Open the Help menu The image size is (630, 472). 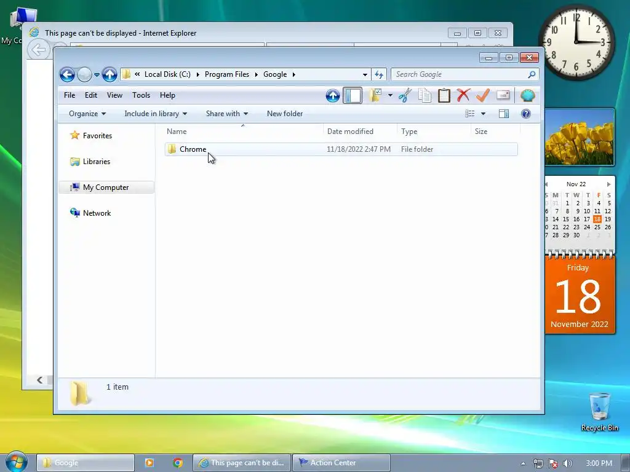[x=167, y=95]
